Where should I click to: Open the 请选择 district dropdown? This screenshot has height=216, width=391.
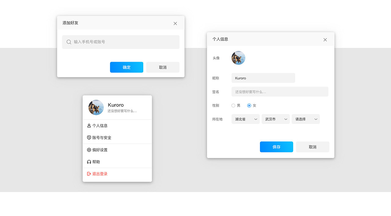point(306,119)
